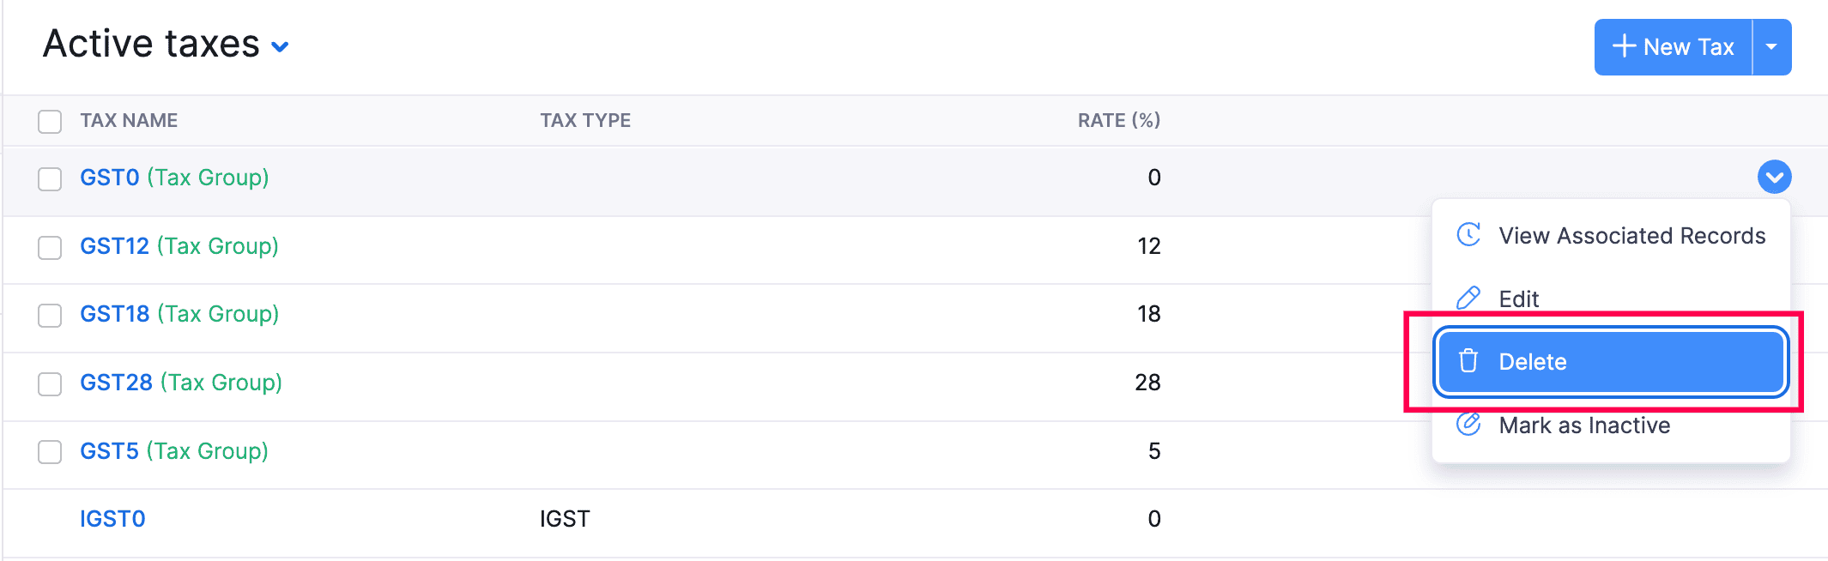Viewport: 1828px width, 561px height.
Task: Expand the Active taxes view dropdown
Action: (x=280, y=46)
